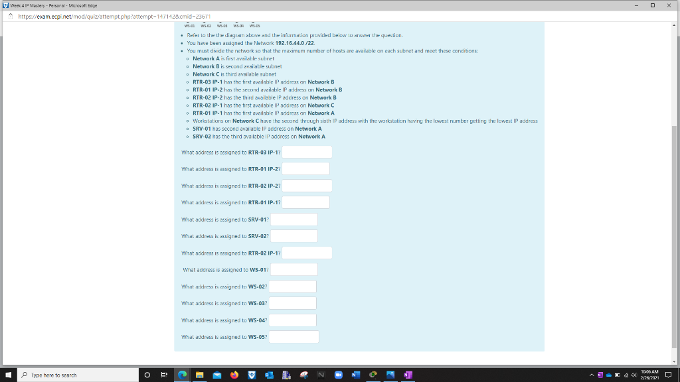Focus the SRV-01 address answer box

click(x=294, y=220)
